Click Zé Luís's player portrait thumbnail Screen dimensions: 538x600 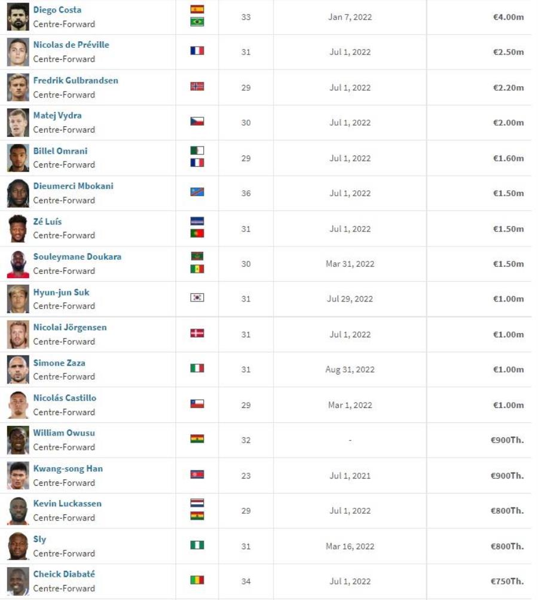[x=18, y=229]
